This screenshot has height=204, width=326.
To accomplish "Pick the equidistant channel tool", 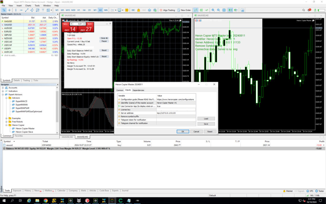I will point(32,10).
